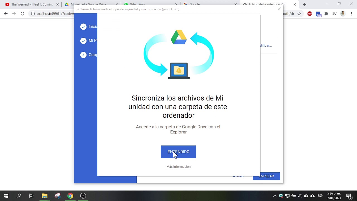Open the Windows Start menu
Image resolution: width=357 pixels, height=201 pixels.
point(6,196)
